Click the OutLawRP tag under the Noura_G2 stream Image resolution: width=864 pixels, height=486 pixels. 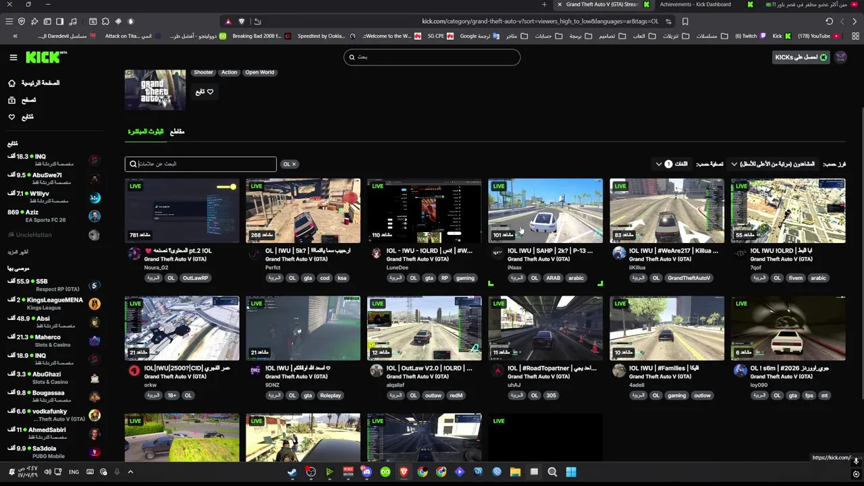[195, 278]
